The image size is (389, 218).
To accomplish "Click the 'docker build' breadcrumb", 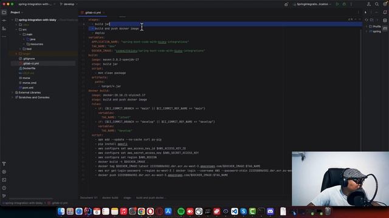I will pos(110,198).
